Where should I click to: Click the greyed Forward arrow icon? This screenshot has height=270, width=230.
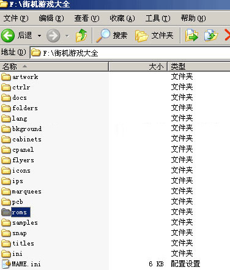coord(53,36)
